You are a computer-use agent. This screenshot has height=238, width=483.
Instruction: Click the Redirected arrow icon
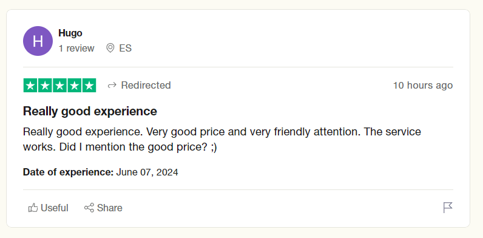tap(112, 86)
